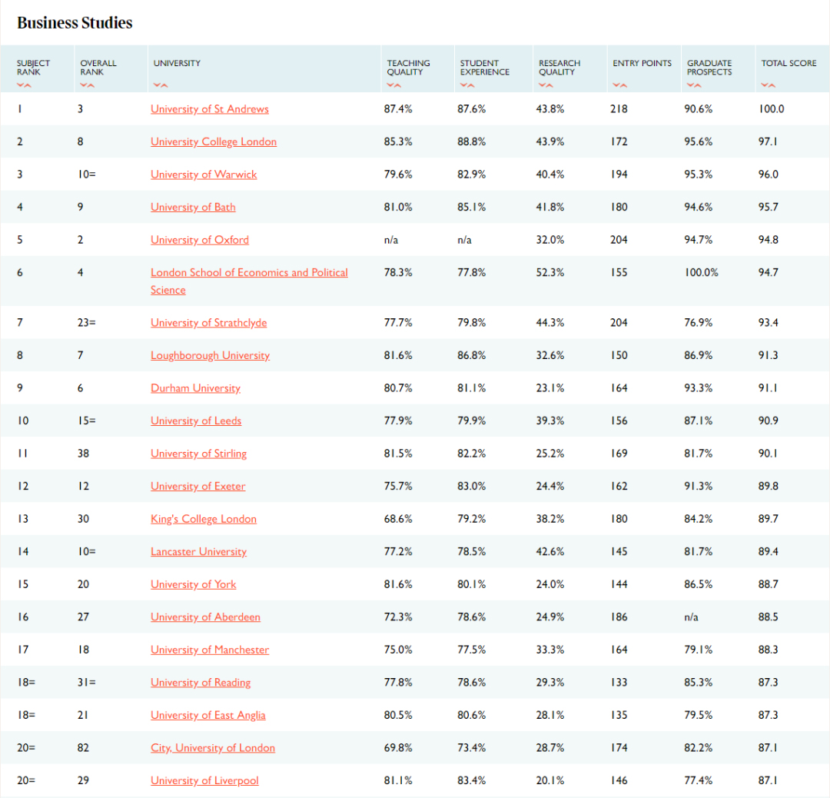
Task: Sort by Student Experience using arrows icon
Action: pos(466,85)
